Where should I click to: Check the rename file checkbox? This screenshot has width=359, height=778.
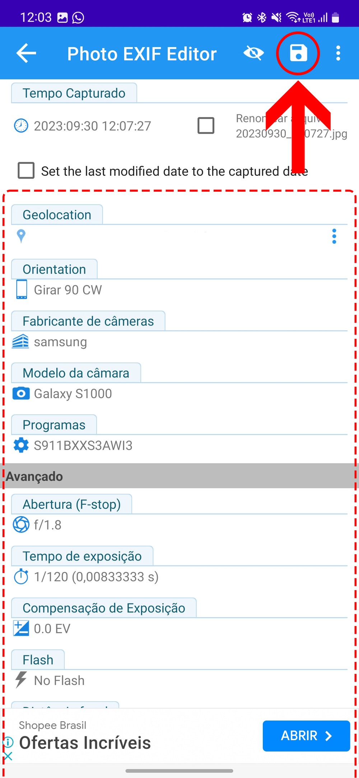click(x=206, y=126)
